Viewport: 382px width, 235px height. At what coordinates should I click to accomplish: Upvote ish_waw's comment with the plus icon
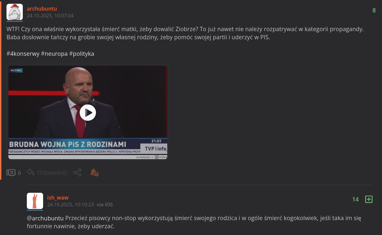click(369, 199)
